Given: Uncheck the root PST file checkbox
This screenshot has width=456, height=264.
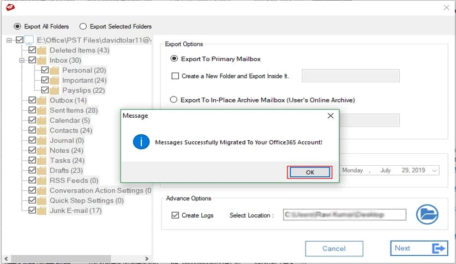Looking at the screenshot, I should pyautogui.click(x=20, y=40).
